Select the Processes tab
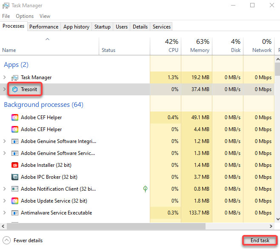Screen dimensions: 280x249 pyautogui.click(x=14, y=26)
